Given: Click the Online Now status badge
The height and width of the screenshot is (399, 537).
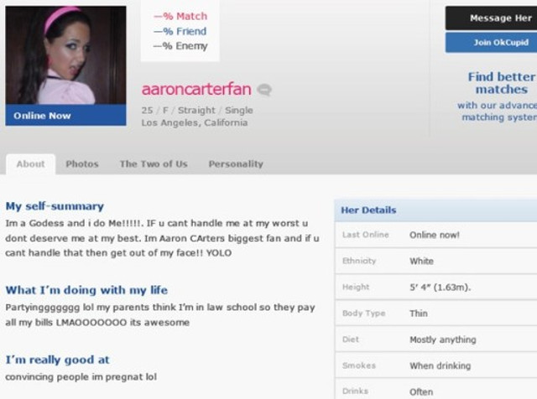Looking at the screenshot, I should pyautogui.click(x=42, y=116).
